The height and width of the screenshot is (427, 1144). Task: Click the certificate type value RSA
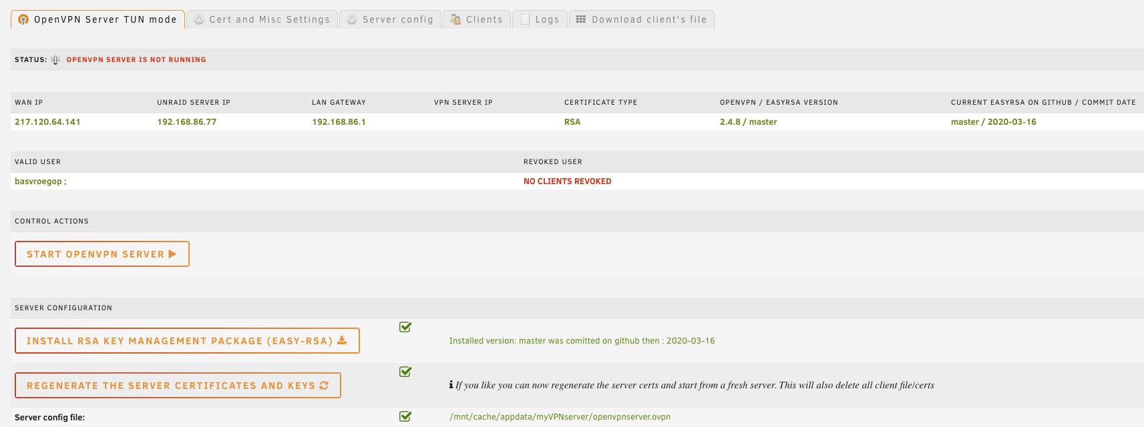pos(572,121)
